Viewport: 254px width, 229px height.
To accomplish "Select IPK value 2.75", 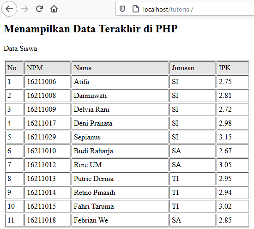I will 233,82.
